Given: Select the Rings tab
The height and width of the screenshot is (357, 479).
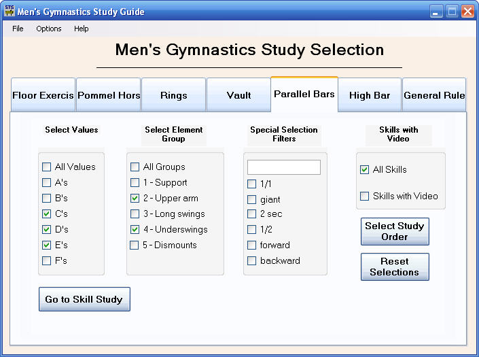Looking at the screenshot, I should pos(174,95).
